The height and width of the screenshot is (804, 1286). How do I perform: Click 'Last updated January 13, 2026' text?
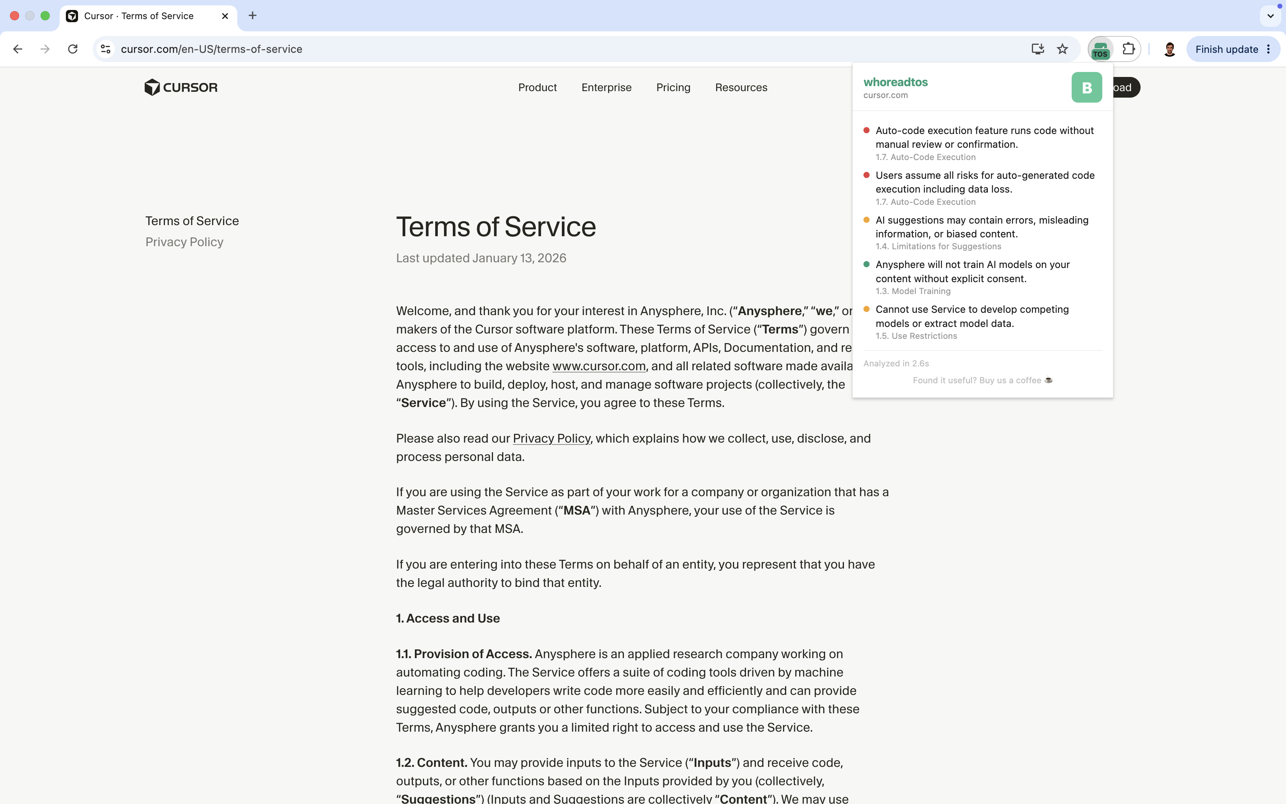coord(481,258)
